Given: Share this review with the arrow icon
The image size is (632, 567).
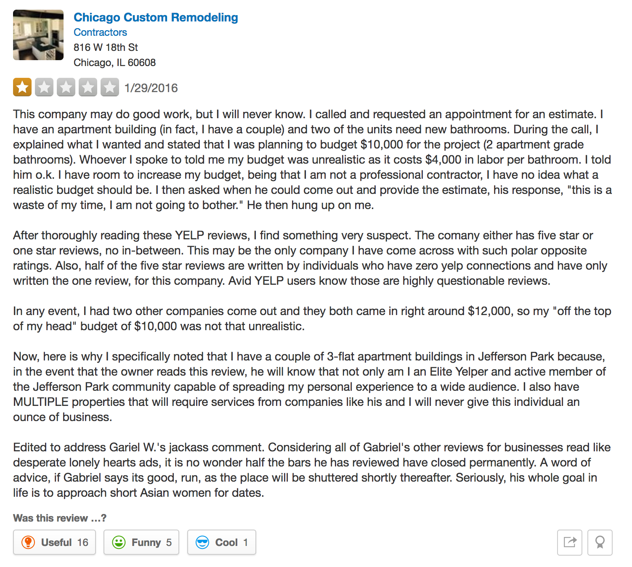Looking at the screenshot, I should pyautogui.click(x=570, y=542).
